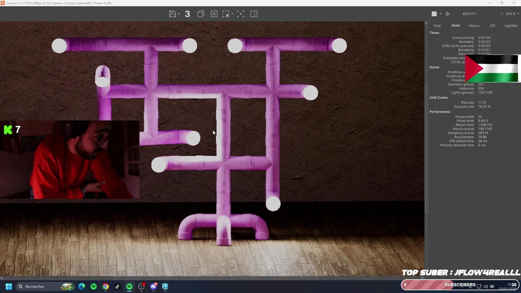Click the 'UHD cache precomp' label

458,46
